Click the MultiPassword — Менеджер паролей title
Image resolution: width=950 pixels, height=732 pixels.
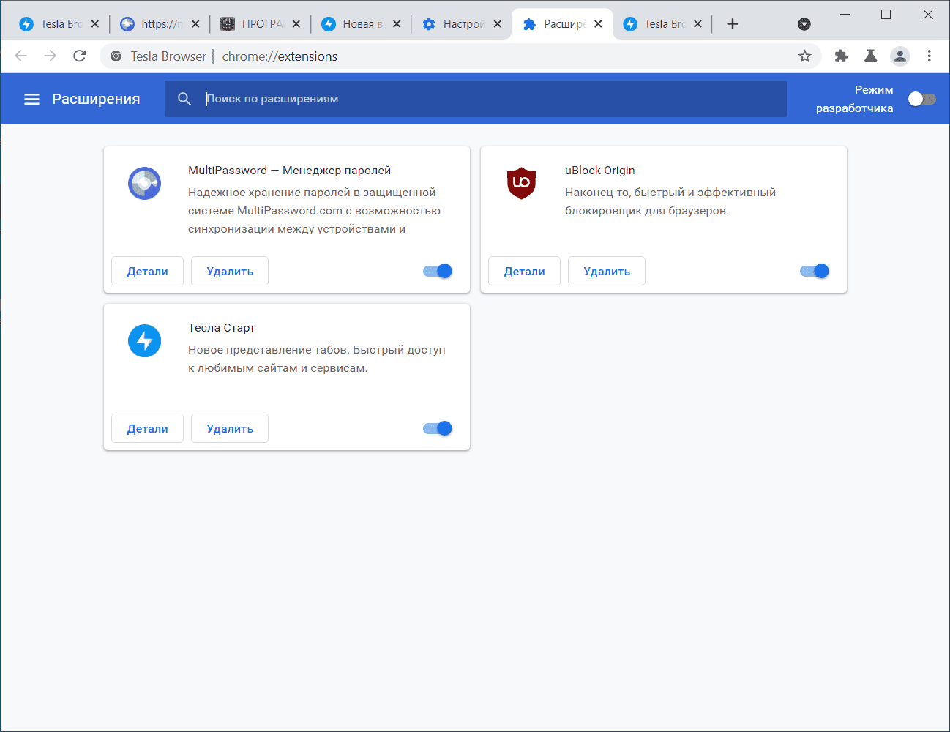(290, 171)
